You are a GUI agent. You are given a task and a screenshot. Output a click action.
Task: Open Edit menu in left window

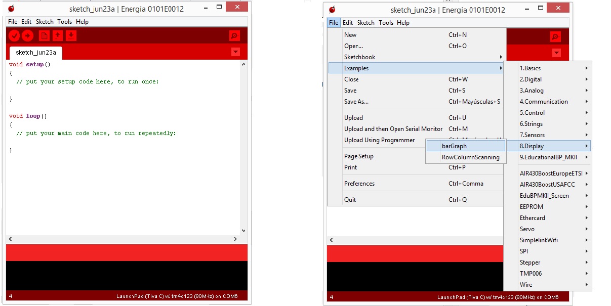pos(26,22)
